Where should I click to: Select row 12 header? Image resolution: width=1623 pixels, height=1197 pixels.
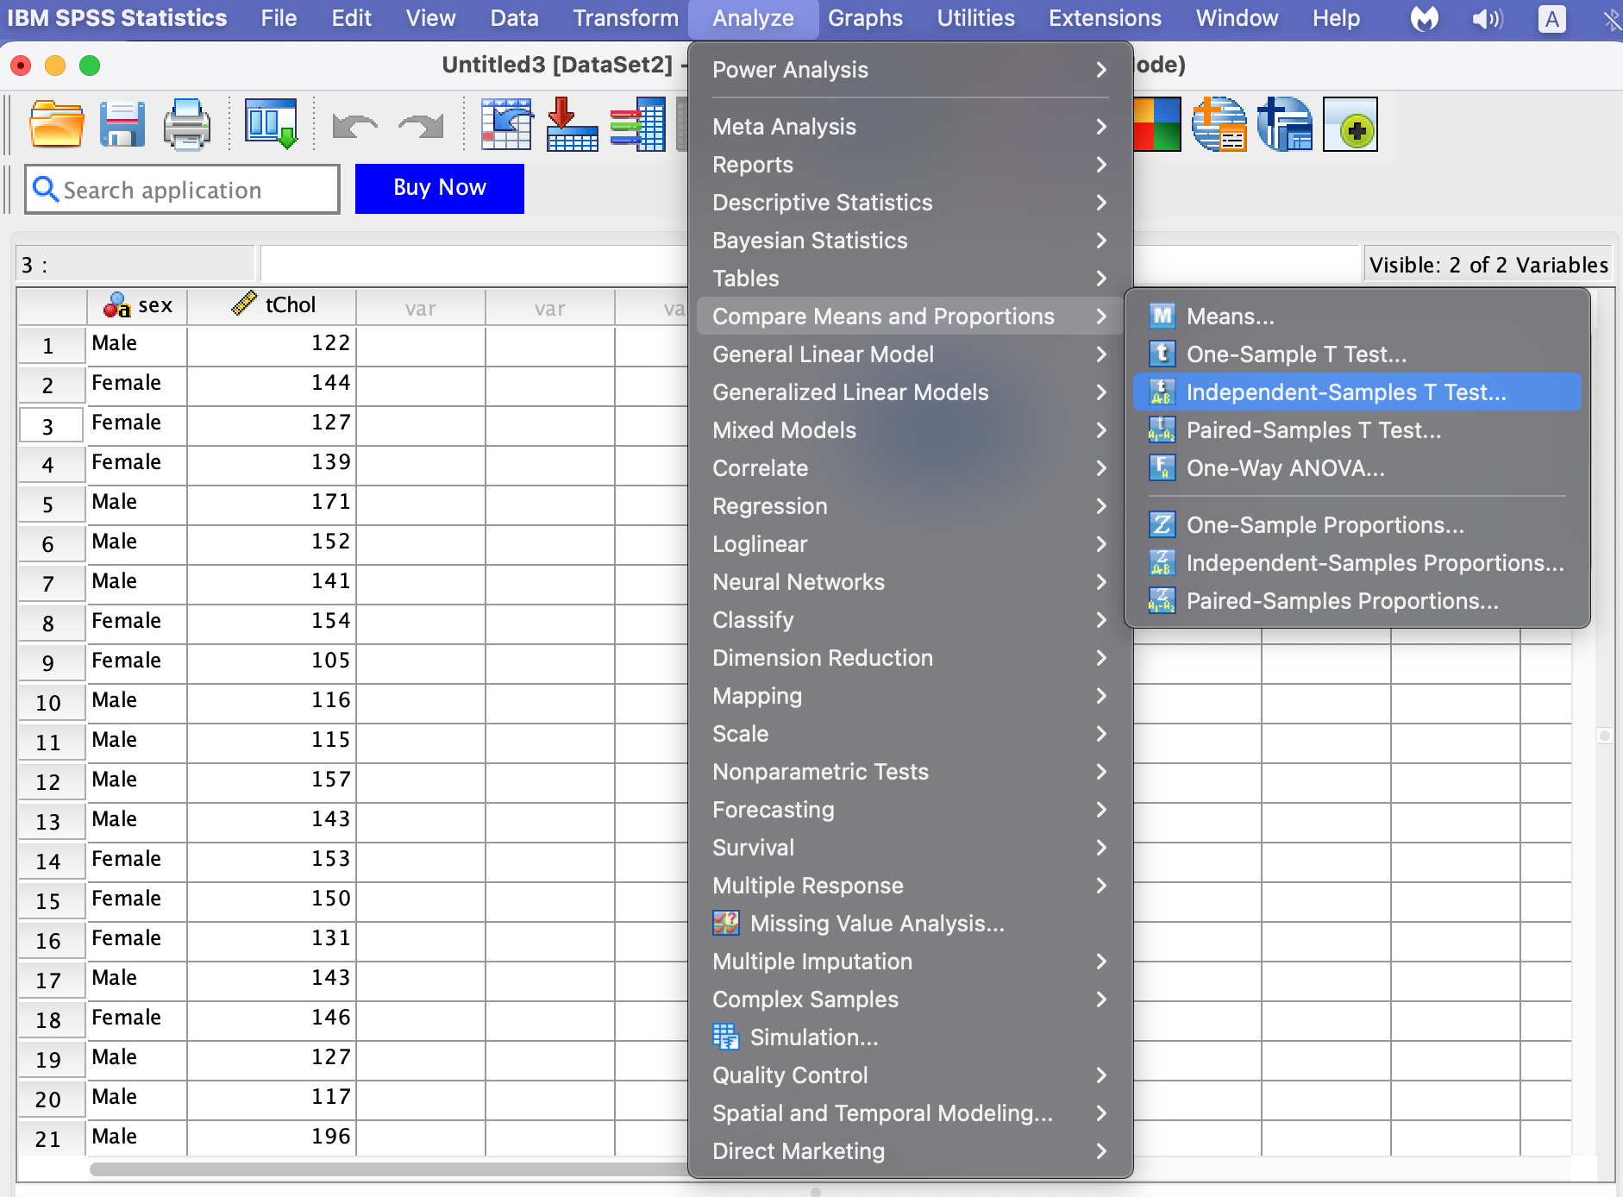(51, 781)
